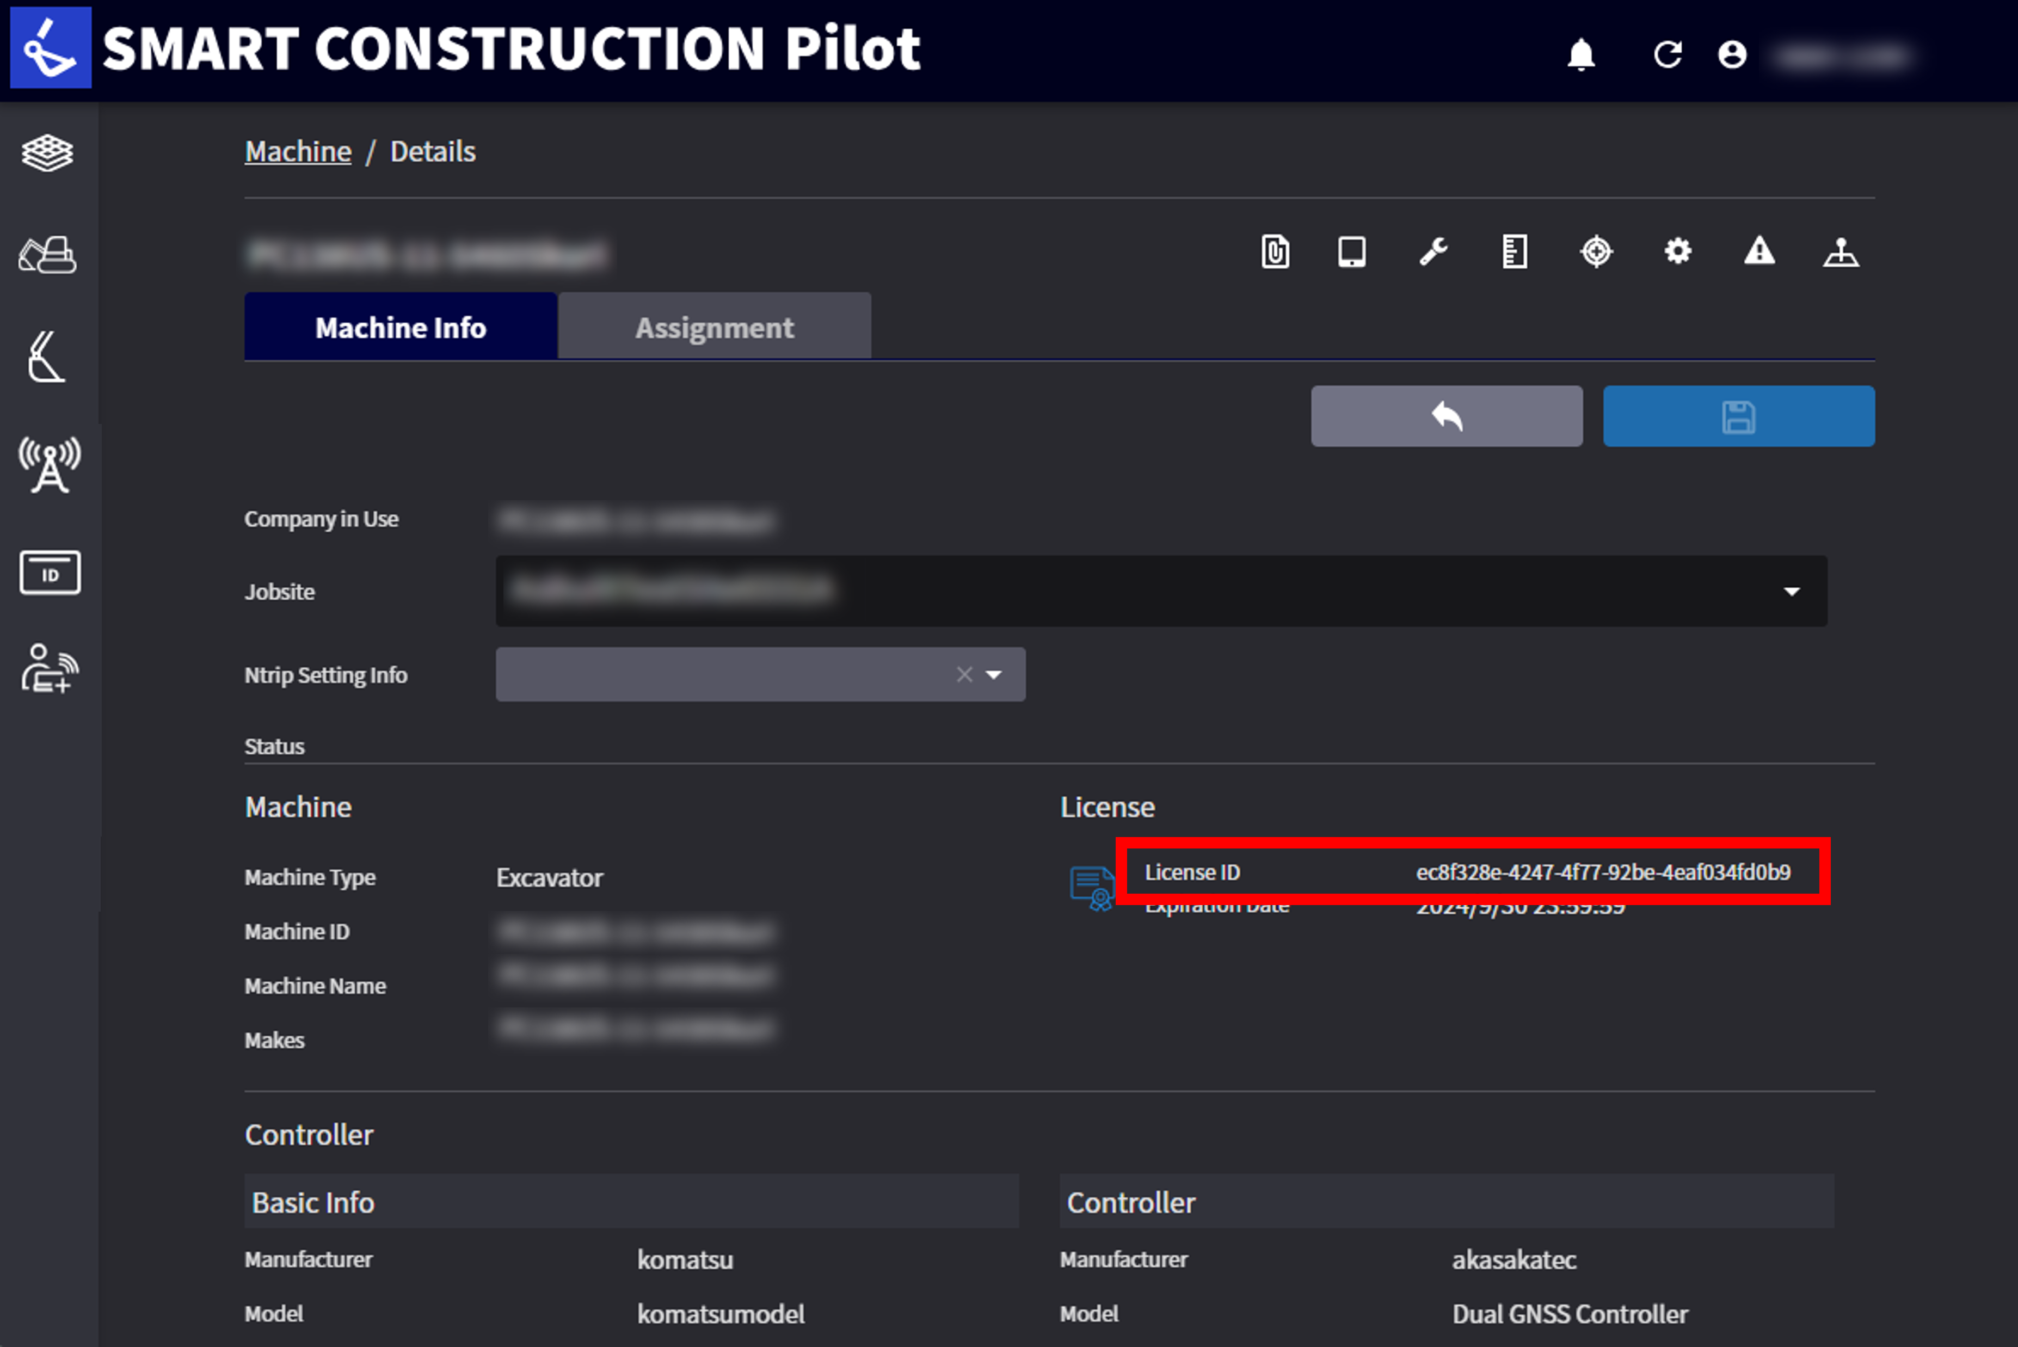
Task: Select the License ID value text
Action: click(1603, 872)
